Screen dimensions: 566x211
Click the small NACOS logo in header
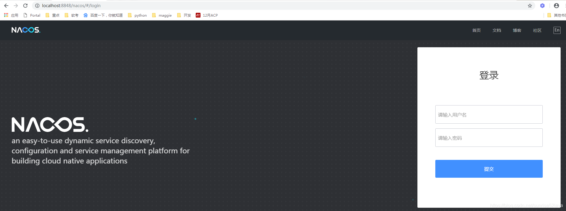tap(26, 30)
